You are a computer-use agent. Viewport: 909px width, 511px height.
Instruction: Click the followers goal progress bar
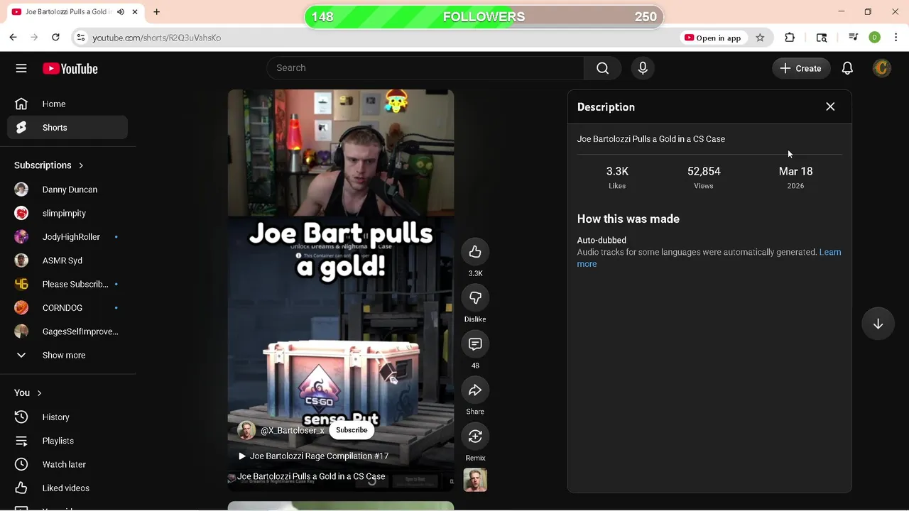coord(484,17)
